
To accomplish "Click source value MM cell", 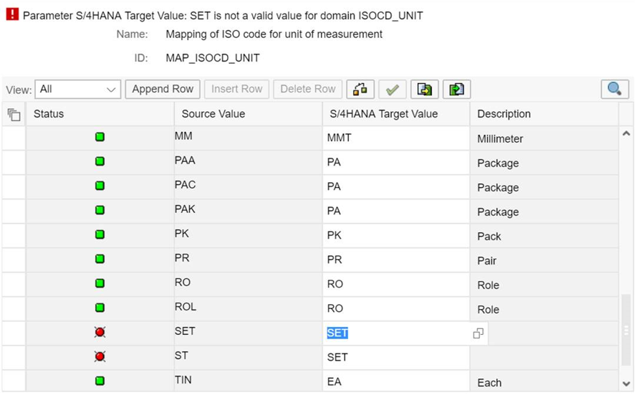I will (x=248, y=138).
